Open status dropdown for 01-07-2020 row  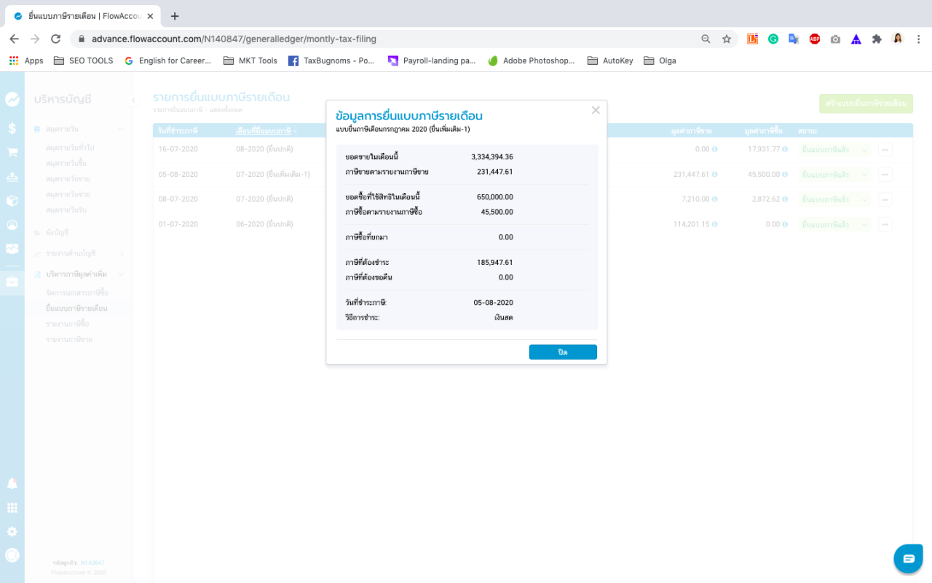(x=834, y=225)
